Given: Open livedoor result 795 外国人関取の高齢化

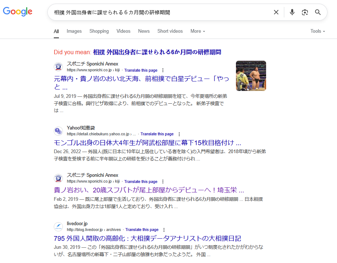Looking at the screenshot, I should [x=148, y=238].
